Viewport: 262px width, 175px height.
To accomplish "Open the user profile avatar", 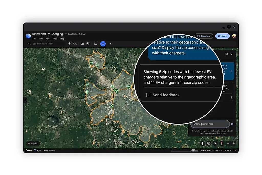I will [x=234, y=36].
